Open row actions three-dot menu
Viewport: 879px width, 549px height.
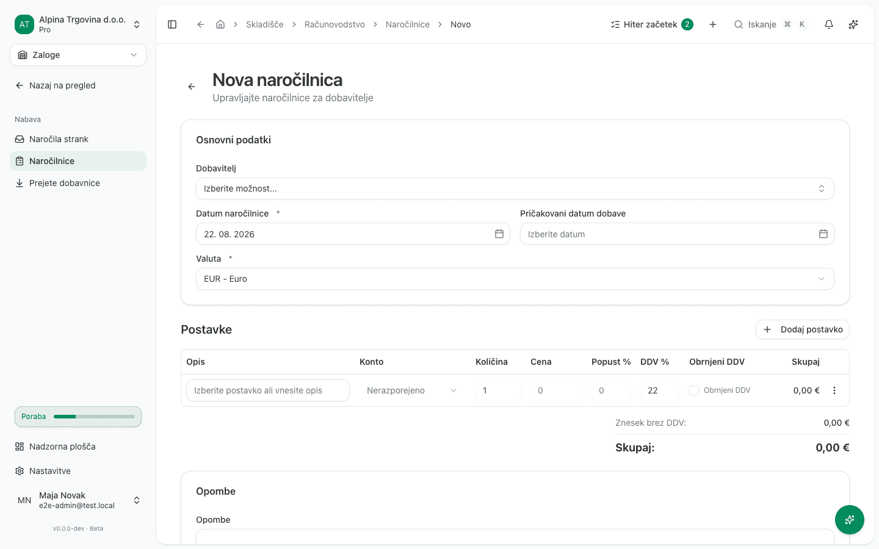coord(834,390)
